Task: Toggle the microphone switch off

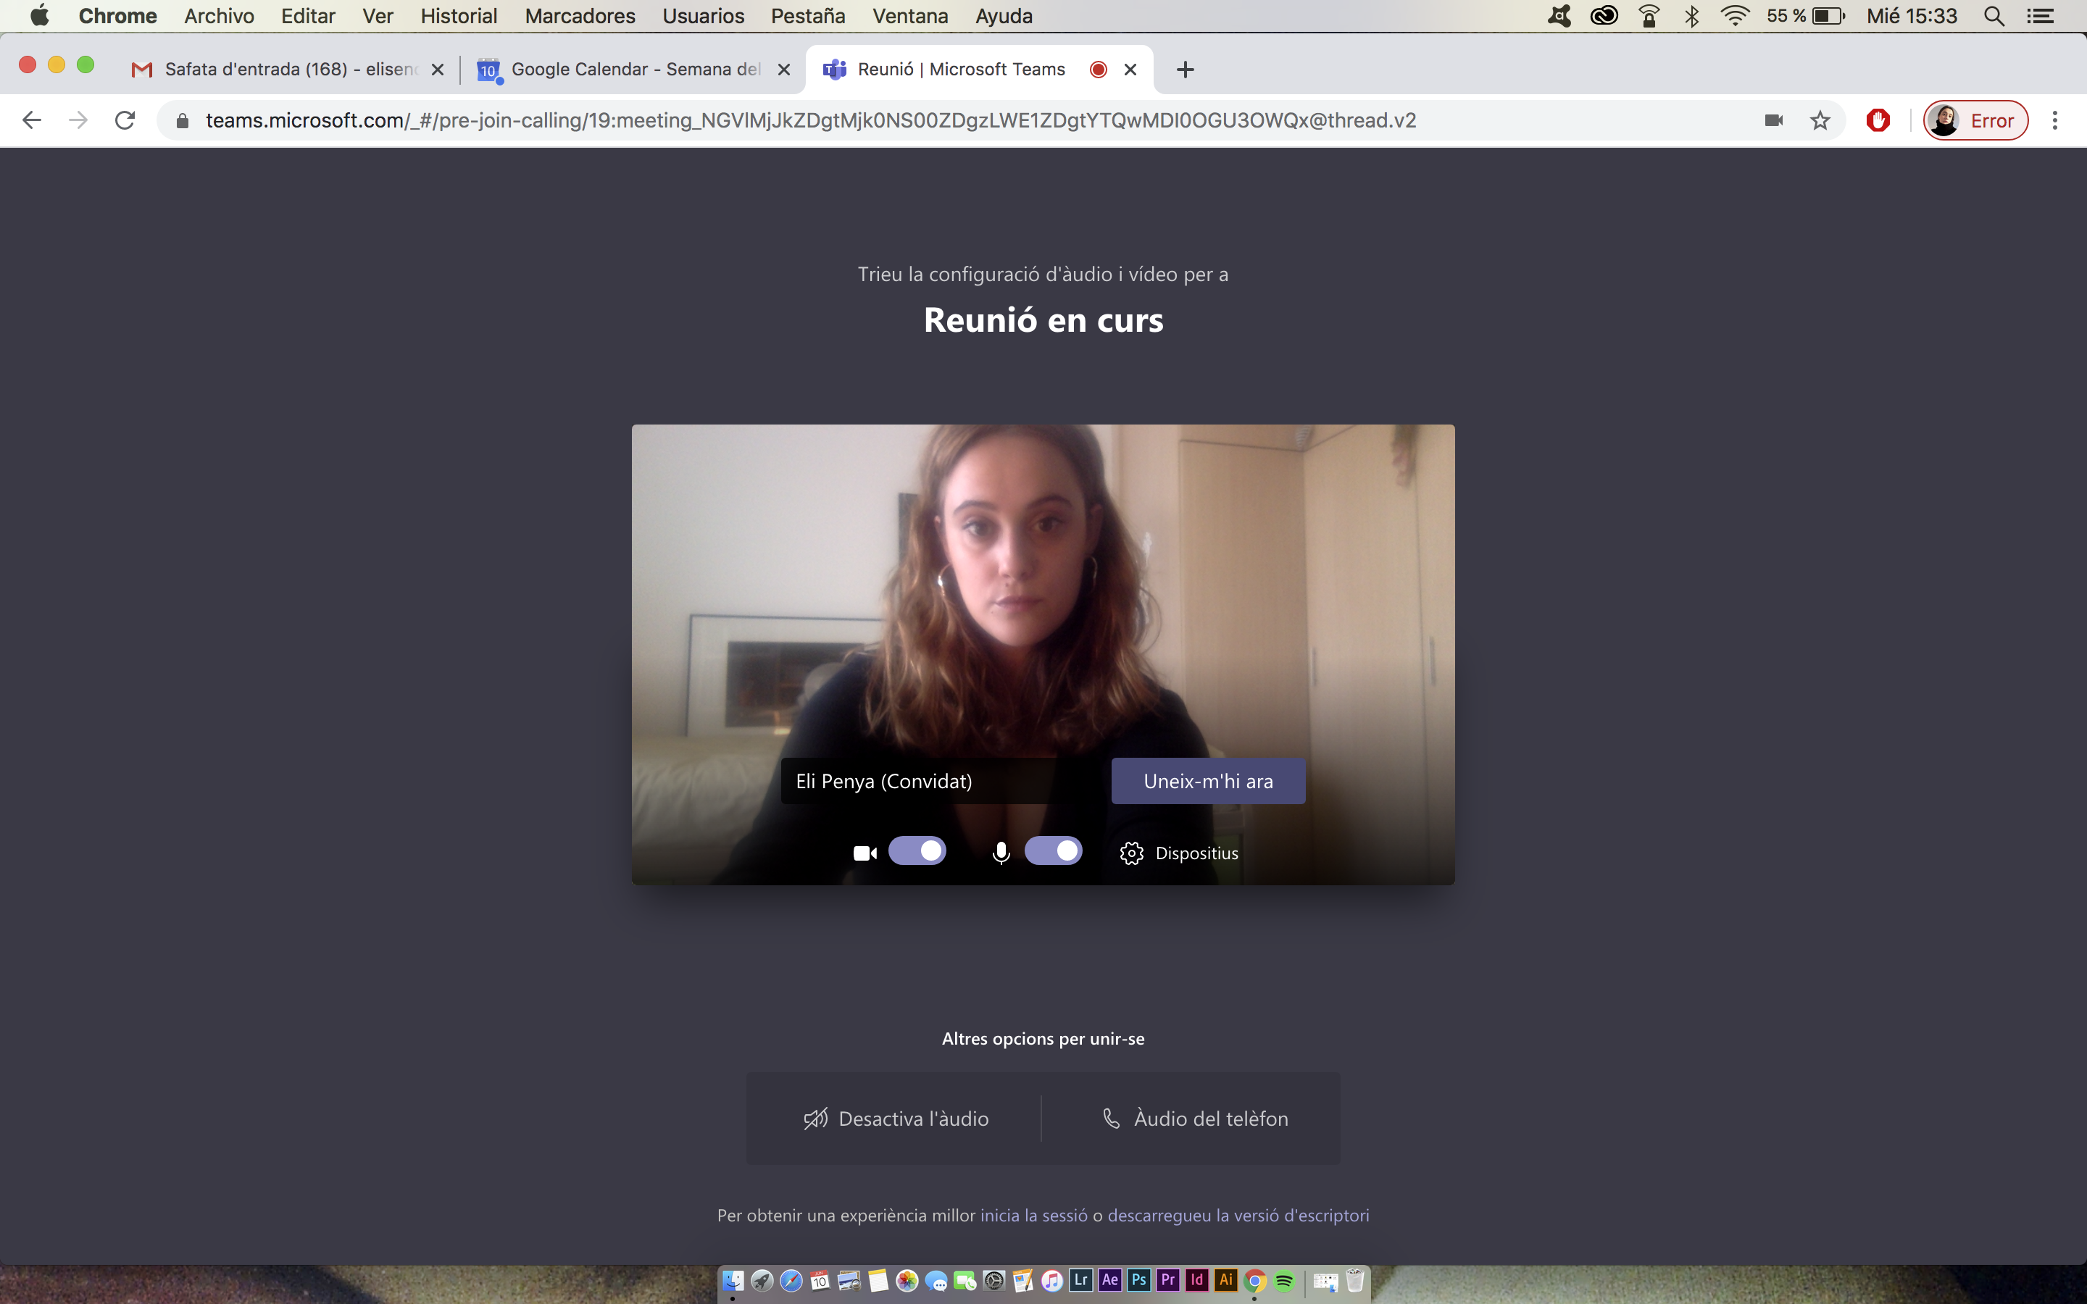Action: (1053, 851)
